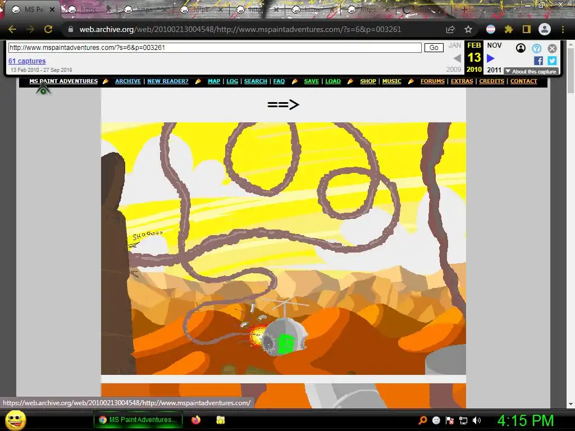575x431 pixels.
Task: Click the 4:15 PM taskbar clock
Action: 526,420
